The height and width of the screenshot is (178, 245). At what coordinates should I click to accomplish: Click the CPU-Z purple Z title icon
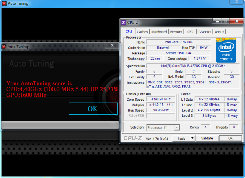click(123, 23)
